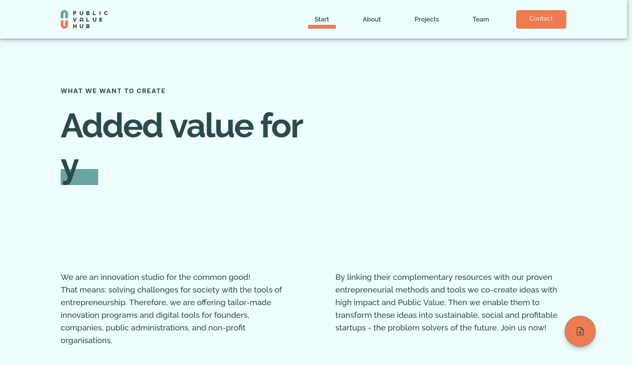
Task: Click the line starting "That means: solving challenges"
Action: click(171, 290)
